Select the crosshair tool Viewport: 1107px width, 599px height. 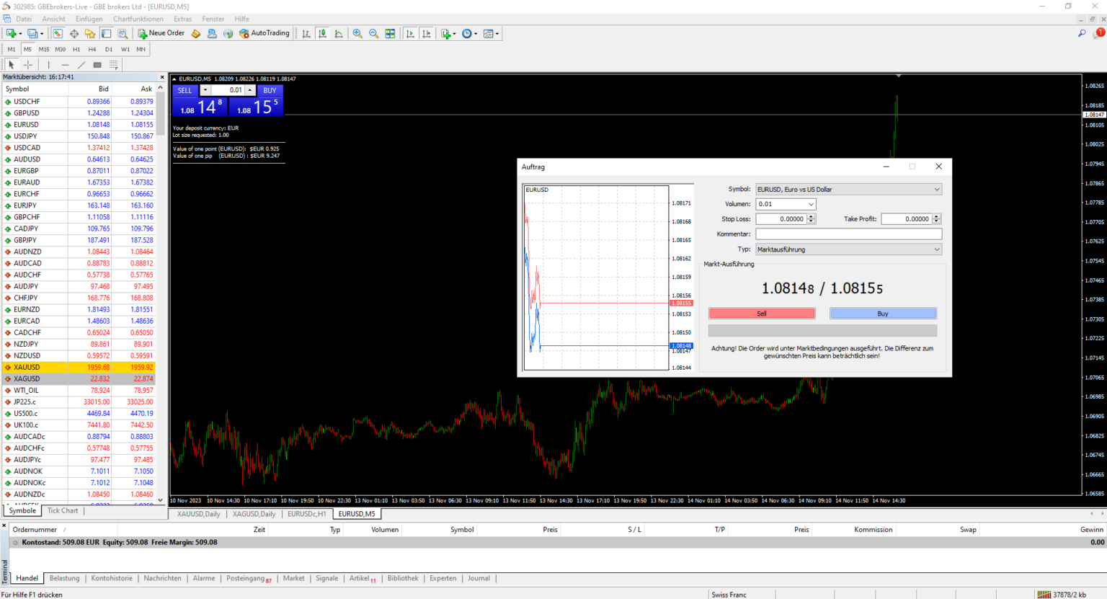point(27,64)
